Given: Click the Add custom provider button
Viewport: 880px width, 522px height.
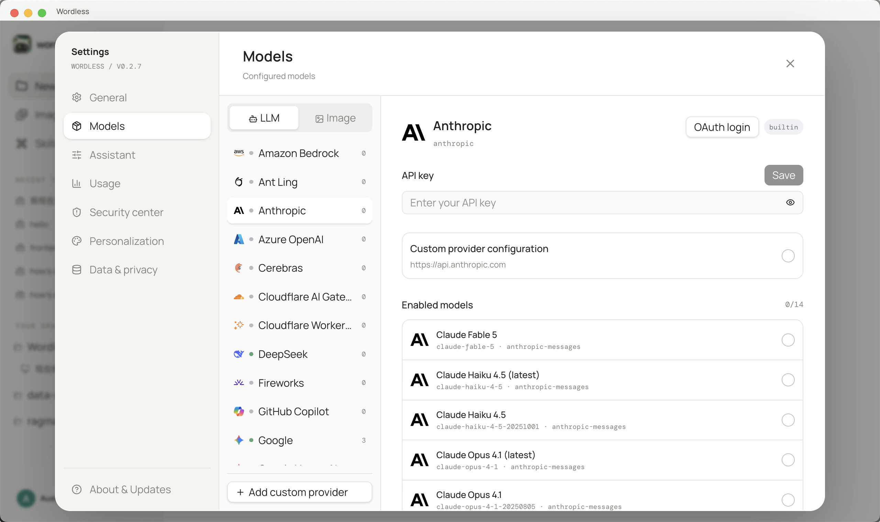Looking at the screenshot, I should (299, 492).
